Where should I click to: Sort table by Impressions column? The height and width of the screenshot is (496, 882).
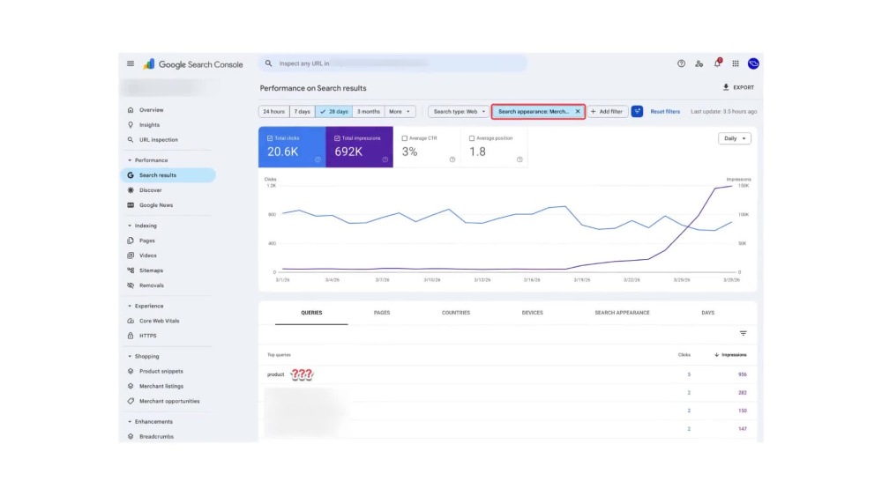click(730, 355)
